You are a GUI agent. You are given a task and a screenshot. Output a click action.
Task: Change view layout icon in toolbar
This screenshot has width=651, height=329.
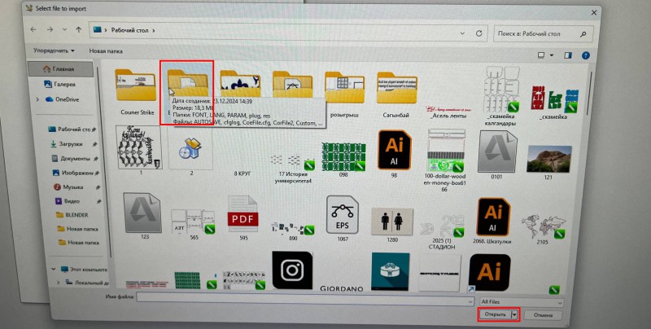pos(541,55)
